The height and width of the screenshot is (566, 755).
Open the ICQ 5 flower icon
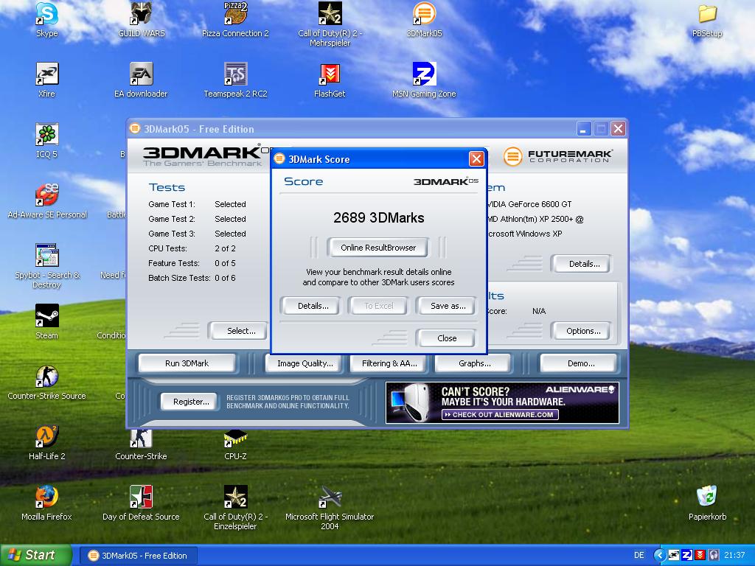tap(46, 135)
